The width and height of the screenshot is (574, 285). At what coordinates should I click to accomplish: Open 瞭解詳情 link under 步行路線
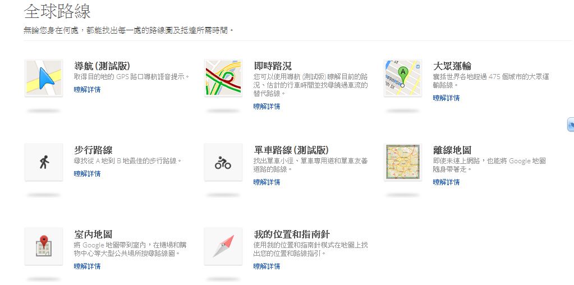pyautogui.click(x=87, y=174)
